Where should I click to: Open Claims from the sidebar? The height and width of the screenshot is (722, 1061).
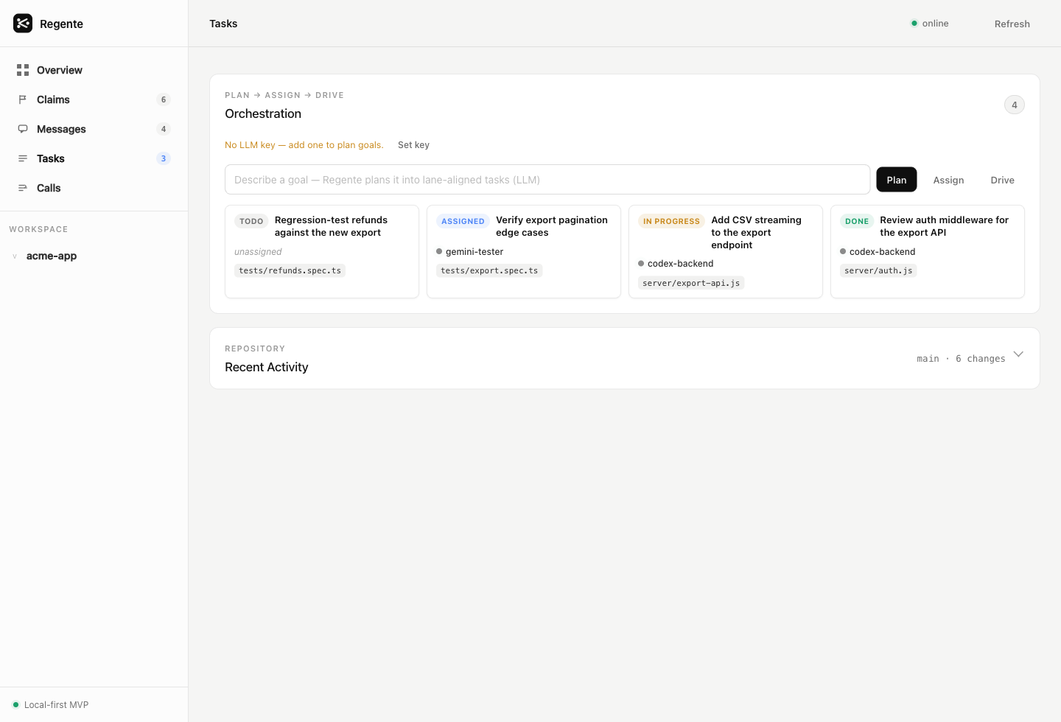(x=94, y=99)
